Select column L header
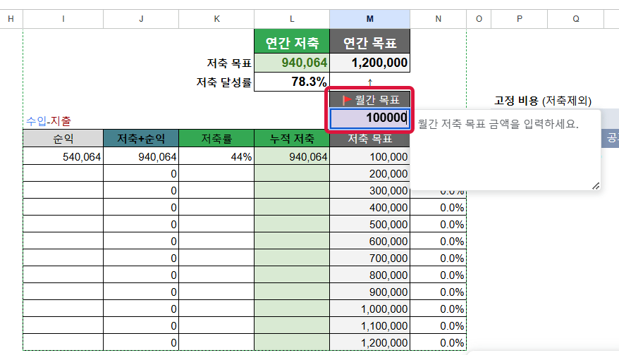This screenshot has height=355, width=619. coord(292,19)
